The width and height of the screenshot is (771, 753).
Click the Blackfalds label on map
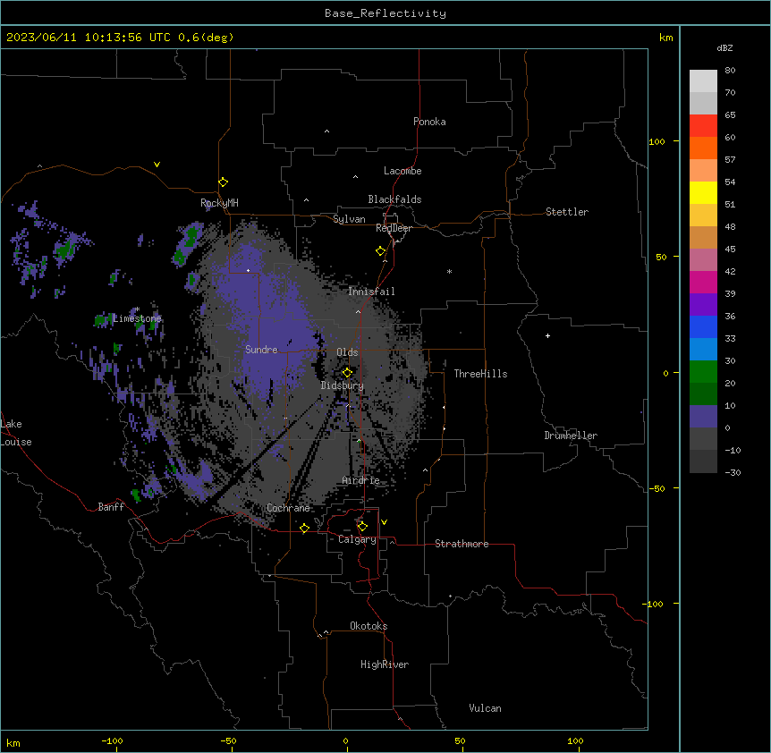pyautogui.click(x=394, y=199)
